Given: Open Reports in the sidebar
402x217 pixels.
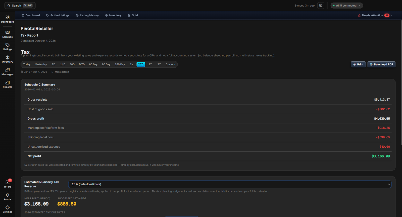Looking at the screenshot, I should (7, 84).
